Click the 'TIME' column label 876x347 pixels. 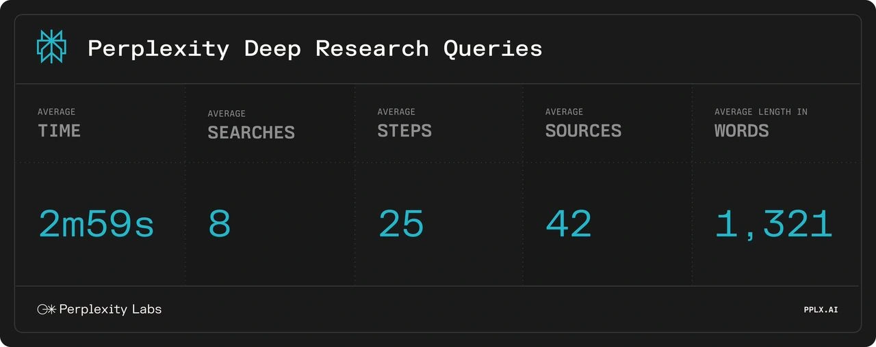pos(59,130)
